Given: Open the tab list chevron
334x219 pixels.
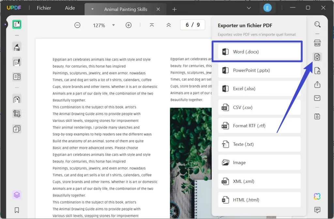Looking at the screenshot, I should click(249, 8).
